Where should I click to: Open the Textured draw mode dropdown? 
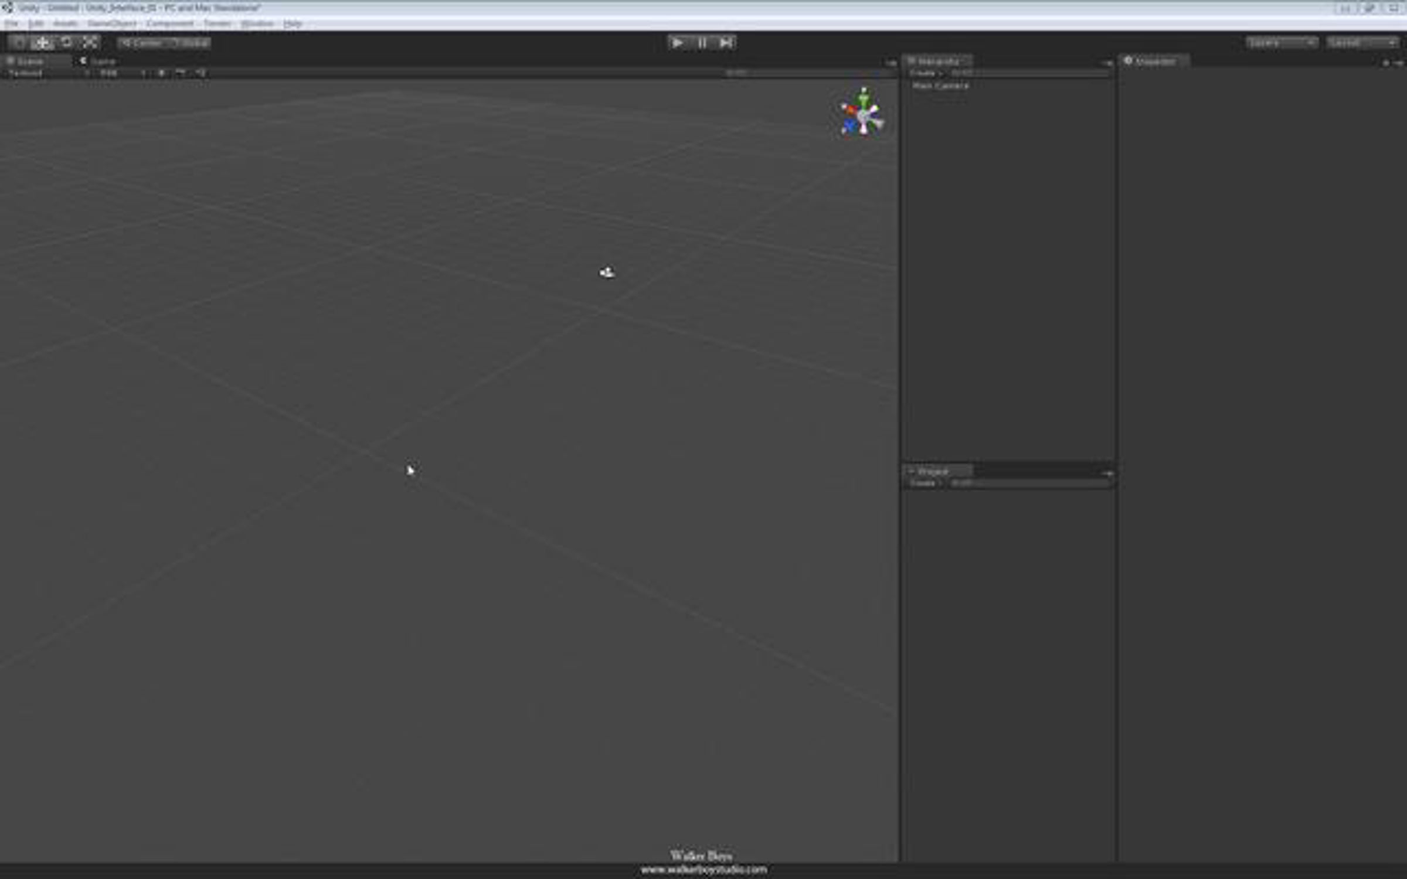click(x=48, y=73)
